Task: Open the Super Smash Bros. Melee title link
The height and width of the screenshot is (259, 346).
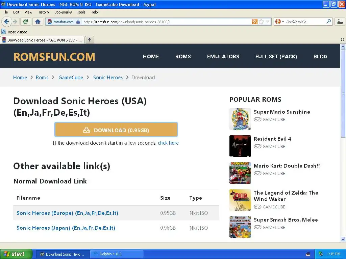Action: tap(286, 220)
